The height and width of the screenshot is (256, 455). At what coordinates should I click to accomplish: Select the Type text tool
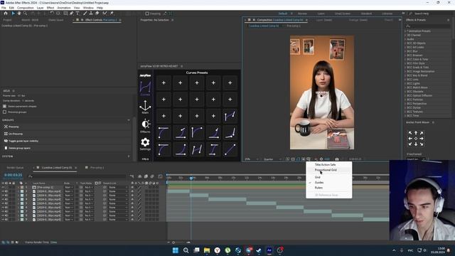pyautogui.click(x=77, y=14)
